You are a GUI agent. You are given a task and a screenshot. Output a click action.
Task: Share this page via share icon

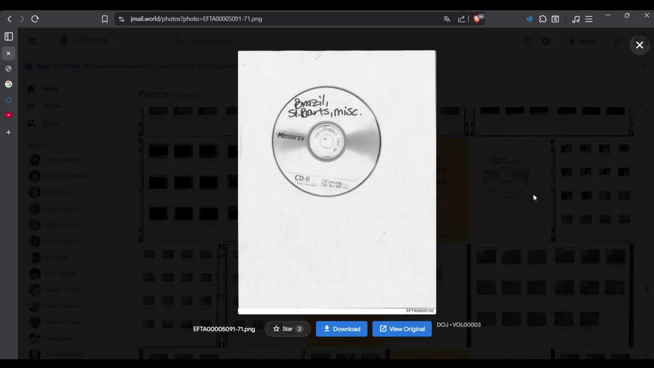(461, 19)
